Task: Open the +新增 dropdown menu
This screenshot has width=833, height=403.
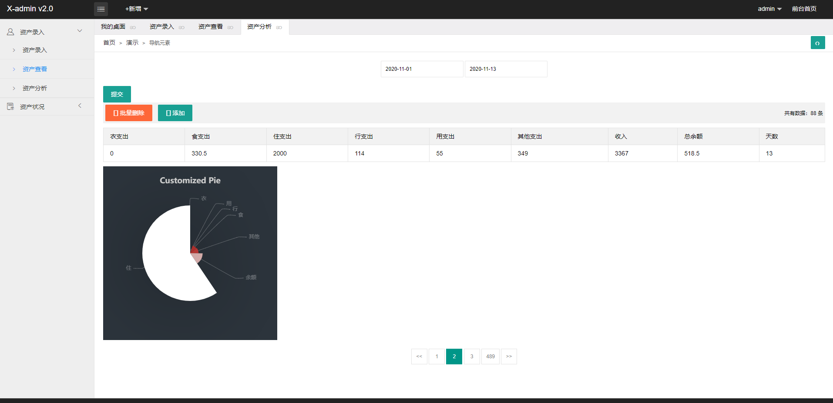Action: tap(137, 9)
